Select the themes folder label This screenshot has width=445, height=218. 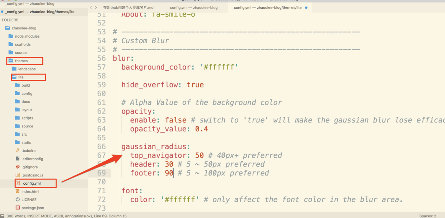[21, 61]
